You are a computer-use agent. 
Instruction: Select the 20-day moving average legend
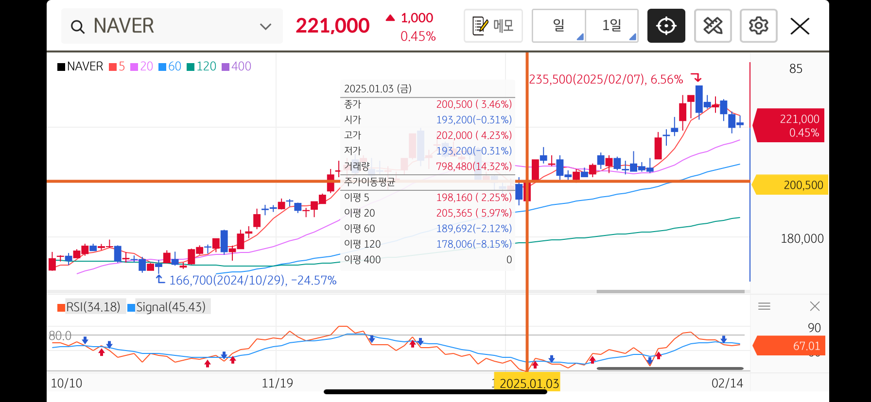(x=142, y=67)
